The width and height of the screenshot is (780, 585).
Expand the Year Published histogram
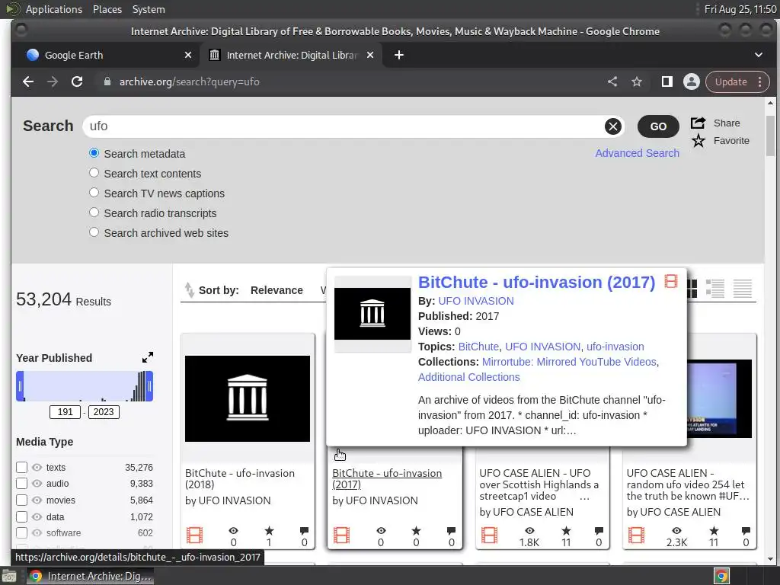148,357
